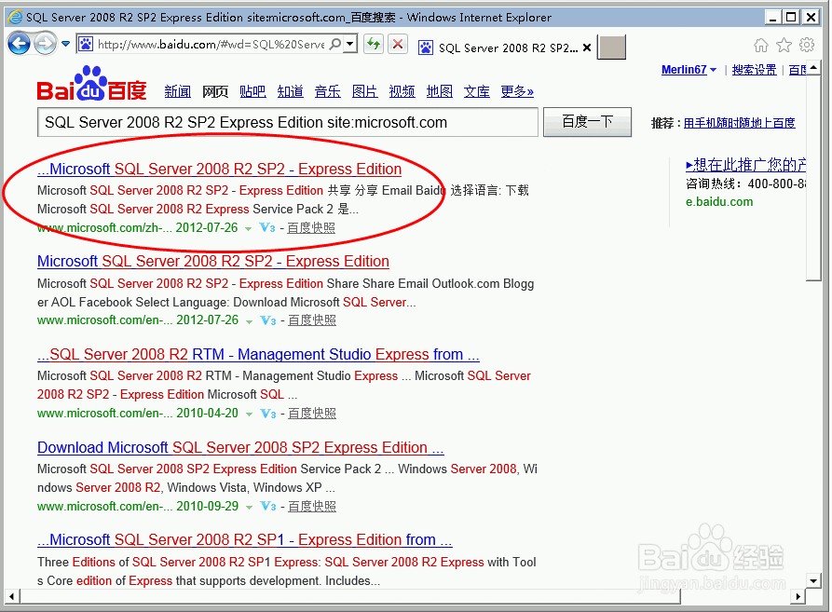Open Favorites star icon
The image size is (832, 612).
pyautogui.click(x=784, y=46)
